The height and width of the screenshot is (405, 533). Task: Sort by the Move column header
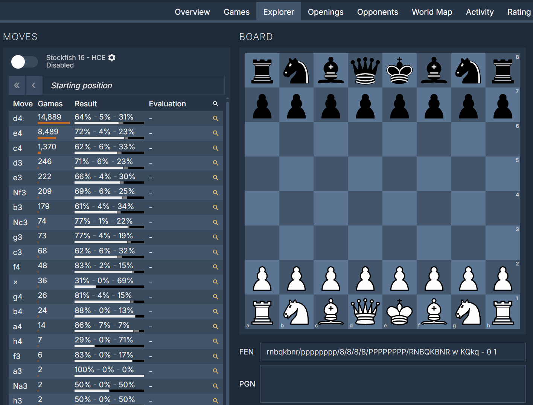[23, 104]
